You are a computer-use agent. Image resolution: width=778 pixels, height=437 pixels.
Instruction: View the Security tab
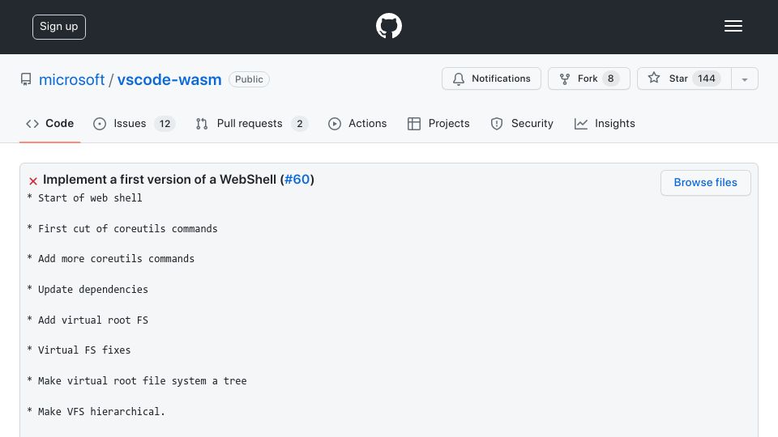pos(522,123)
